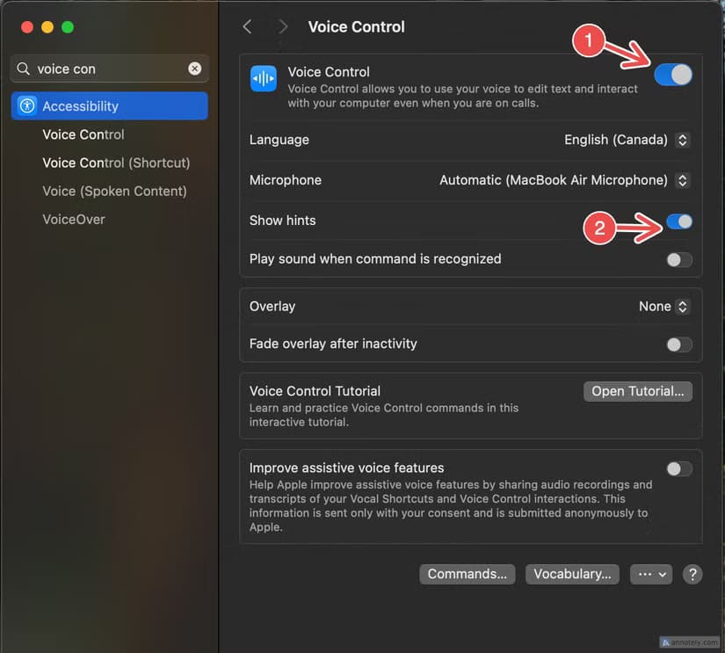Go back with the left chevron
The height and width of the screenshot is (653, 725).
click(247, 27)
